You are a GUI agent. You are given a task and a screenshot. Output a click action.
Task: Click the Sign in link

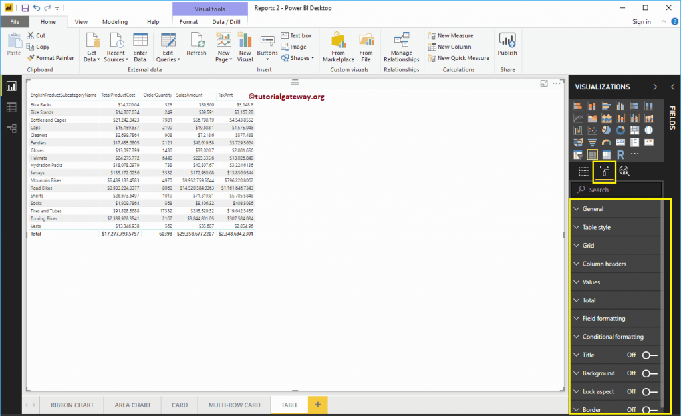point(641,21)
